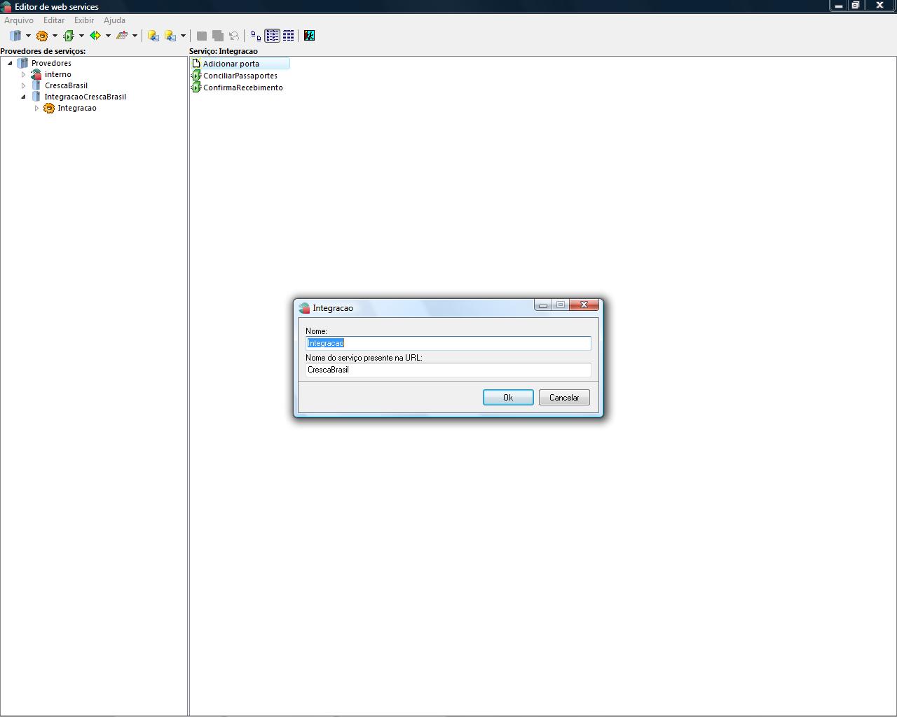Click the provider cabinet icon in the toolbar
Screen dimensions: 897x717
coord(15,36)
